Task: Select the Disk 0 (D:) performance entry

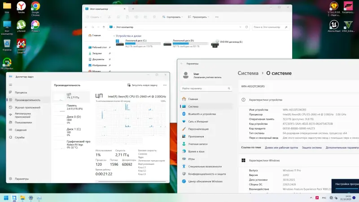Action: pyautogui.click(x=72, y=119)
